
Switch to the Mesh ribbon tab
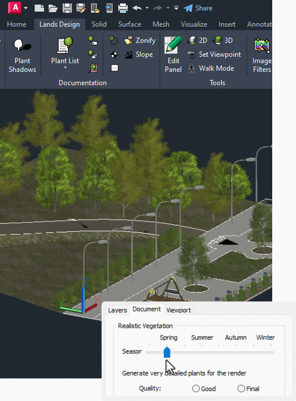point(161,24)
